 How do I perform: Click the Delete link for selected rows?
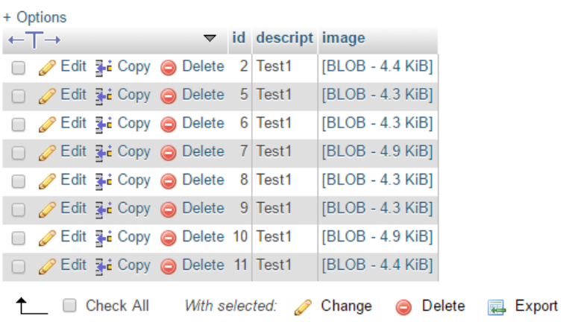click(443, 306)
